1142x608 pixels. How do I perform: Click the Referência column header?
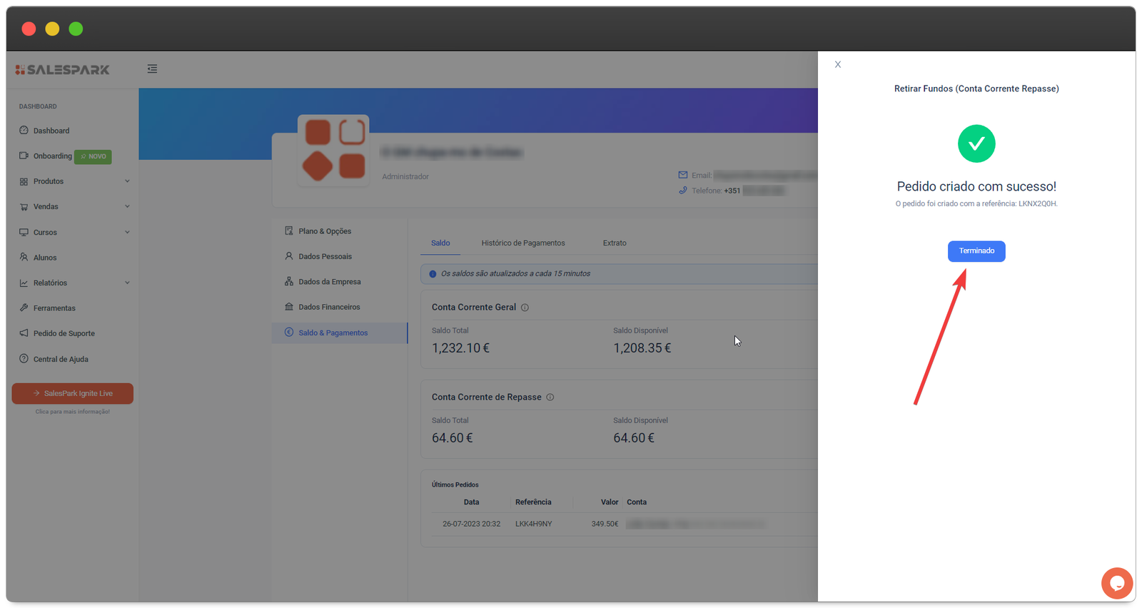533,502
